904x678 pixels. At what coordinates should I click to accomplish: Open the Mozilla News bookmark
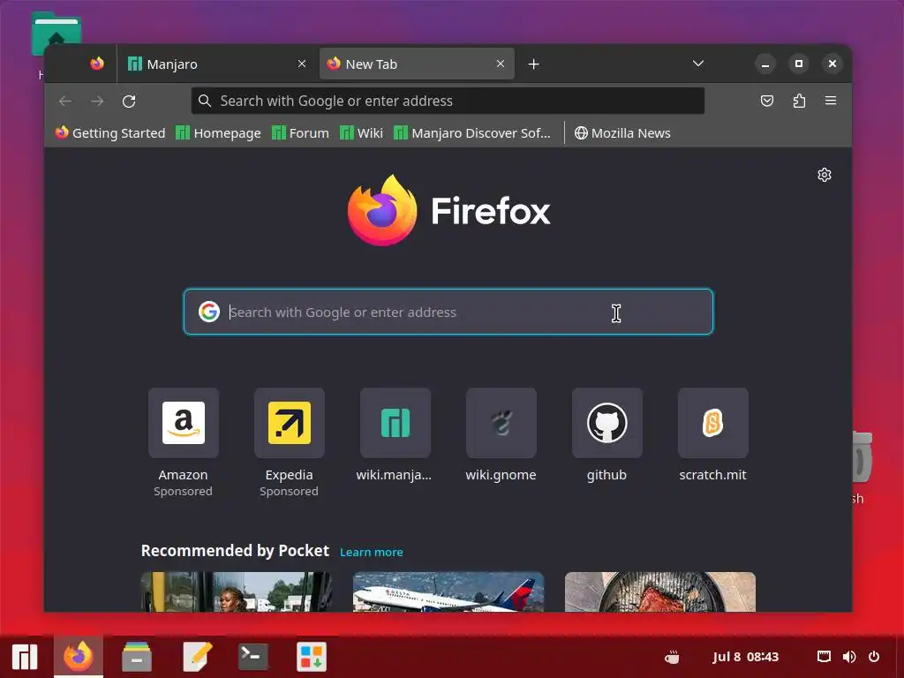point(622,133)
